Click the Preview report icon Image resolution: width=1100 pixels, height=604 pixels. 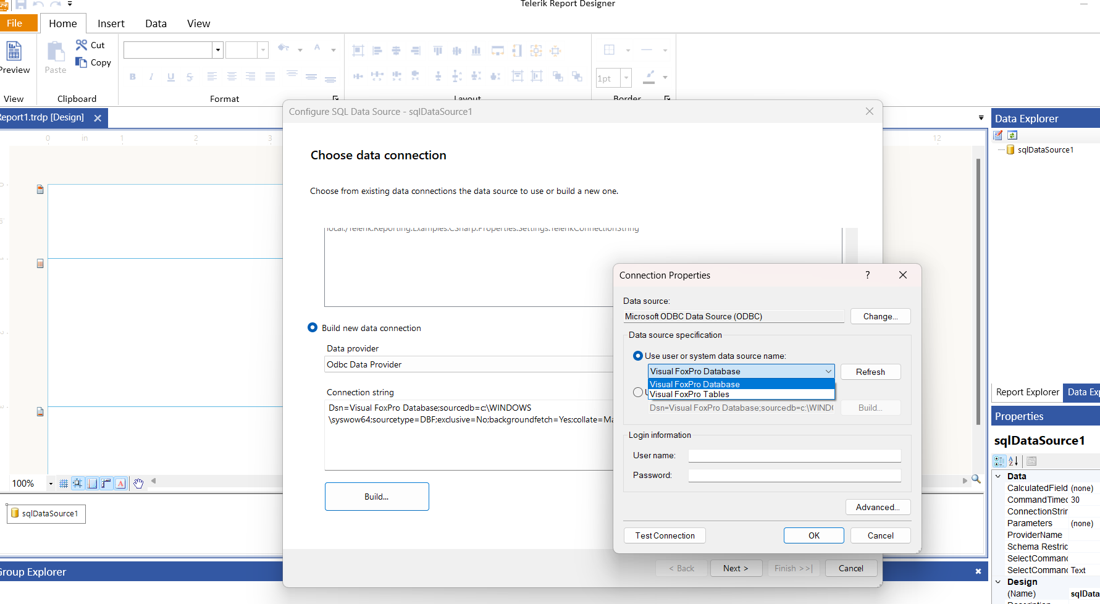coord(14,51)
